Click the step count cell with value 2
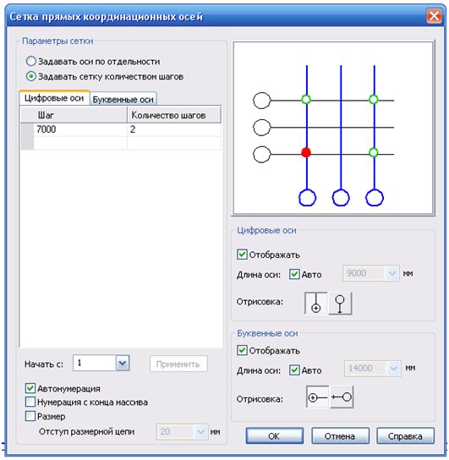 [x=174, y=129]
